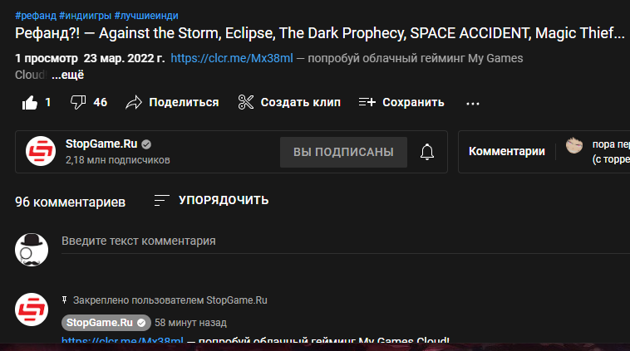
Task: Open the clcr.me/Mx38ml link in description
Action: [232, 58]
